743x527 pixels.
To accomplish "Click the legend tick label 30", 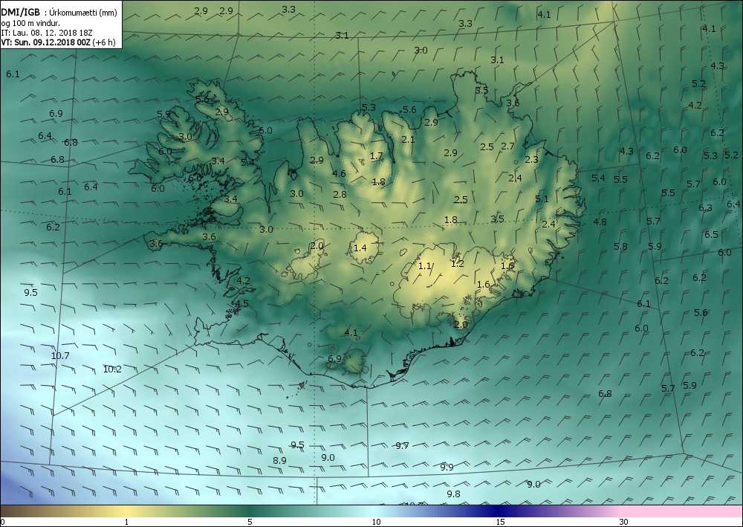I will pos(624,522).
